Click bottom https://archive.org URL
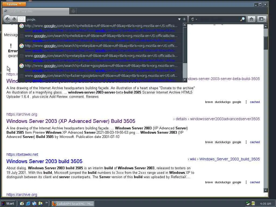Screen dimensions: 276x207 point(22,195)
